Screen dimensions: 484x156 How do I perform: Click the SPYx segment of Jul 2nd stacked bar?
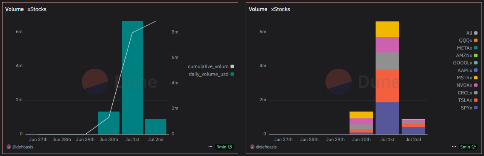click(413, 131)
